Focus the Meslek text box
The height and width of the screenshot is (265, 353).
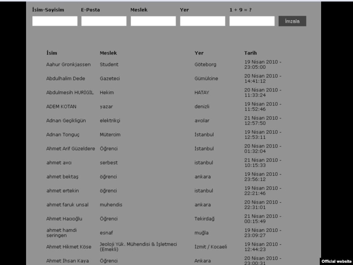pos(153,21)
